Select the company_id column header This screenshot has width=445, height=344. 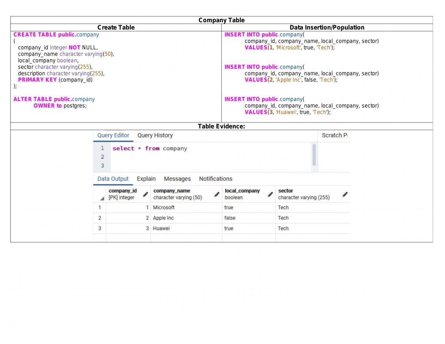point(128,194)
